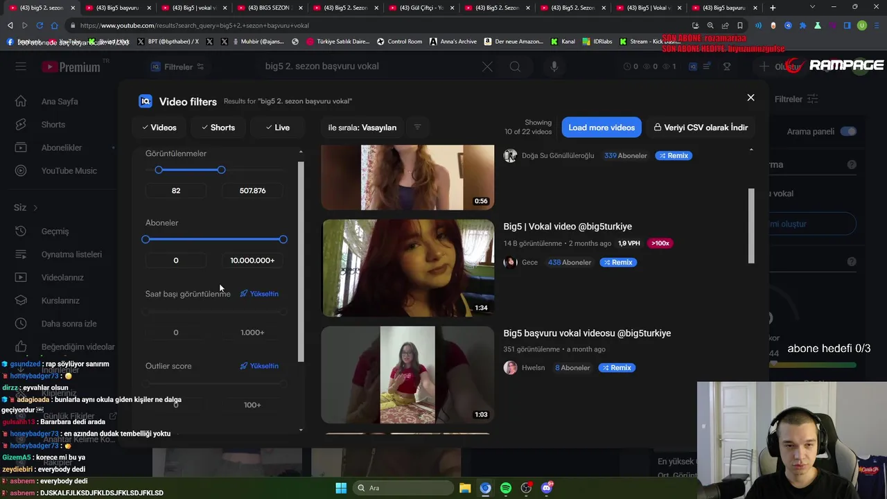
Task: Open Anna's Archive bookmark
Action: click(x=453, y=42)
